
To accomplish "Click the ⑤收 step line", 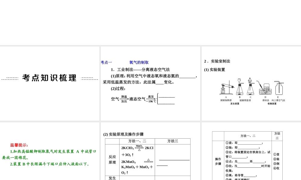I will point(248,168).
